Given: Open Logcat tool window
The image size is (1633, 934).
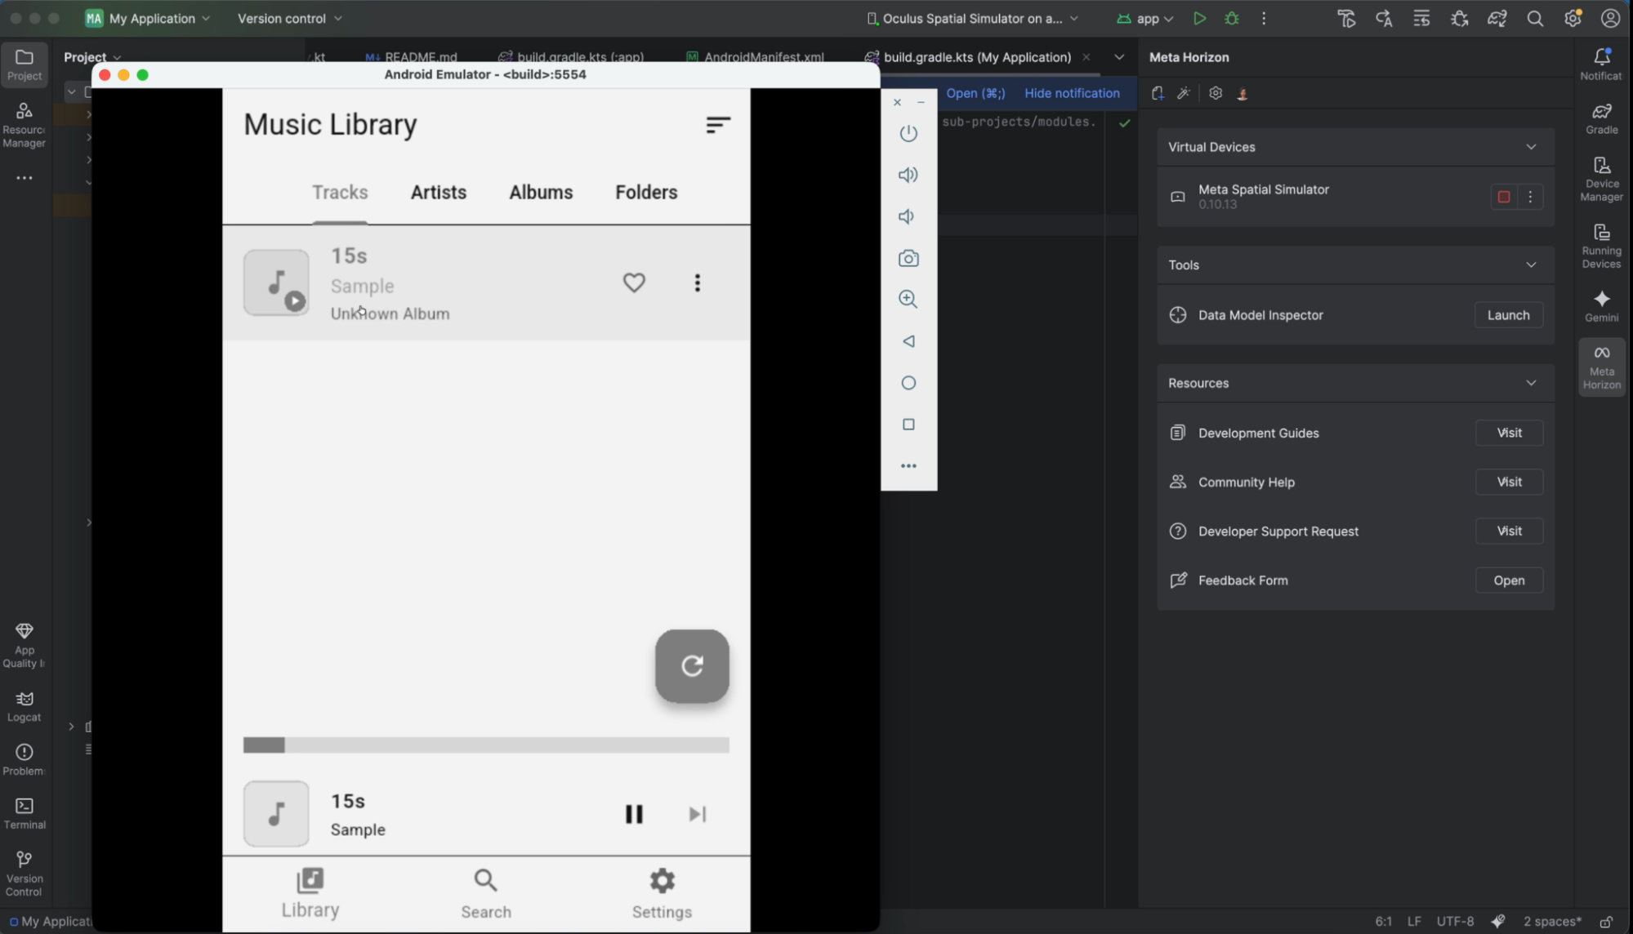Looking at the screenshot, I should [25, 706].
